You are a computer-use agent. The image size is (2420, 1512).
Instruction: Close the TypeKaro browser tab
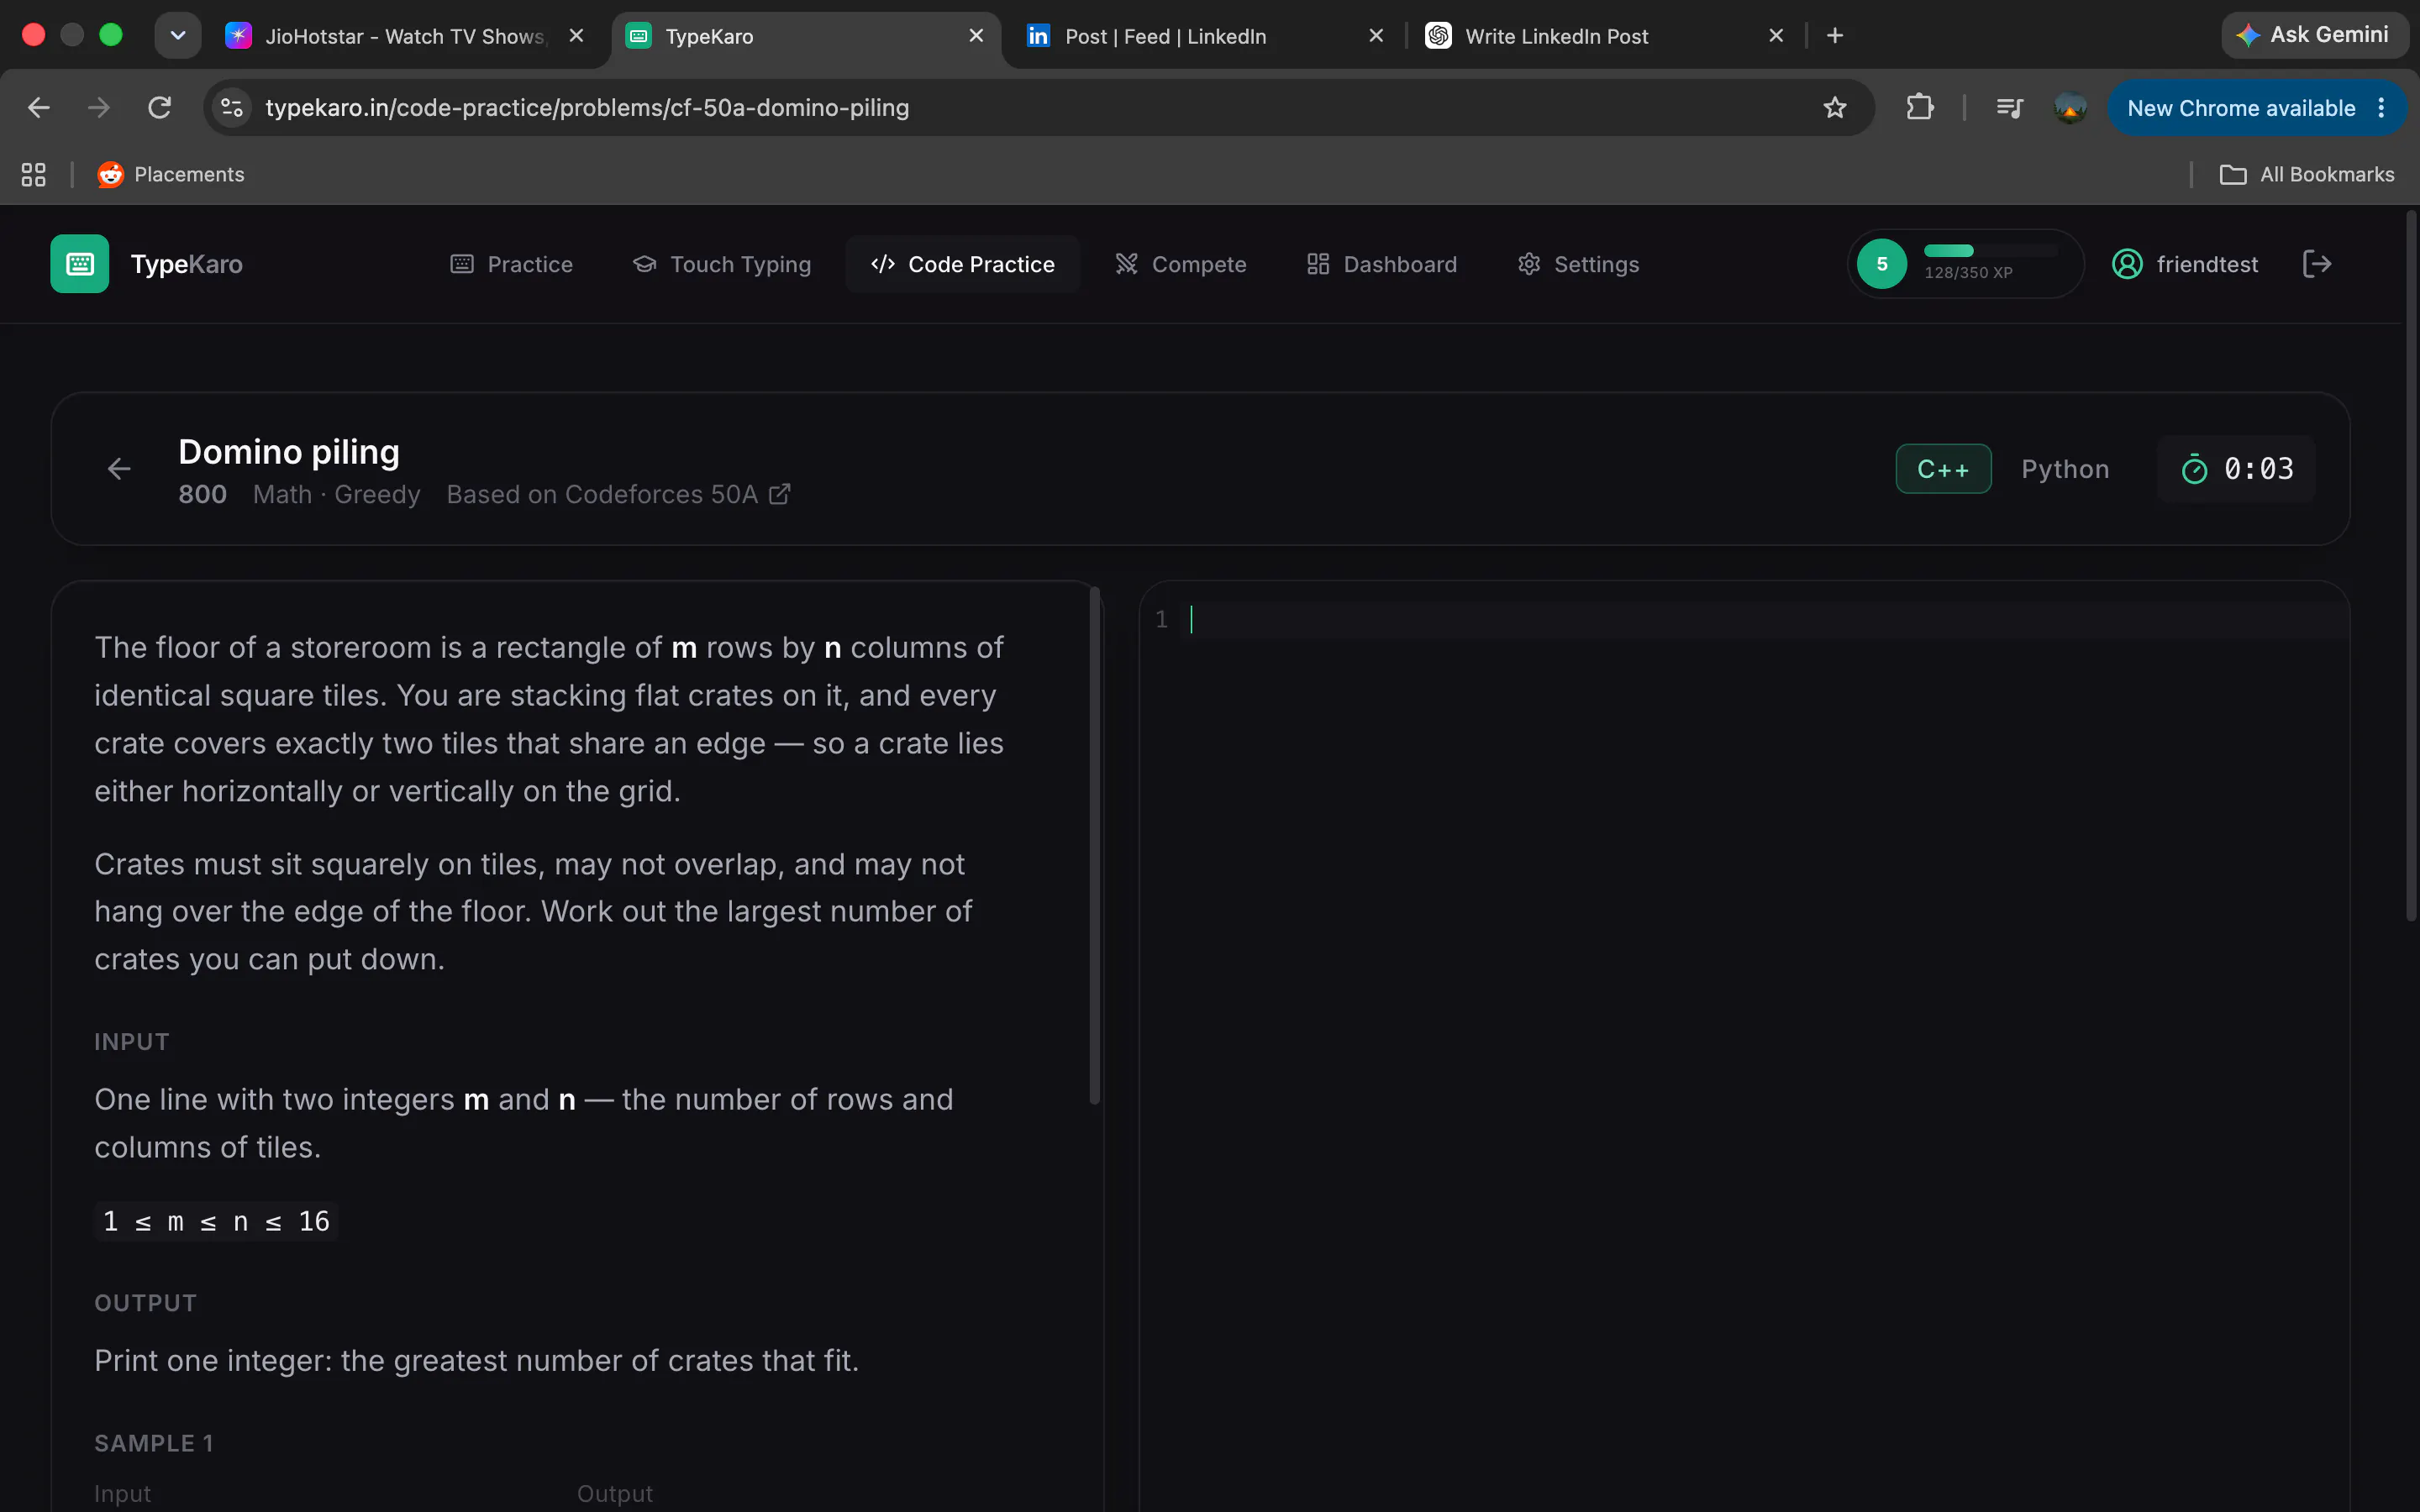coord(976,36)
